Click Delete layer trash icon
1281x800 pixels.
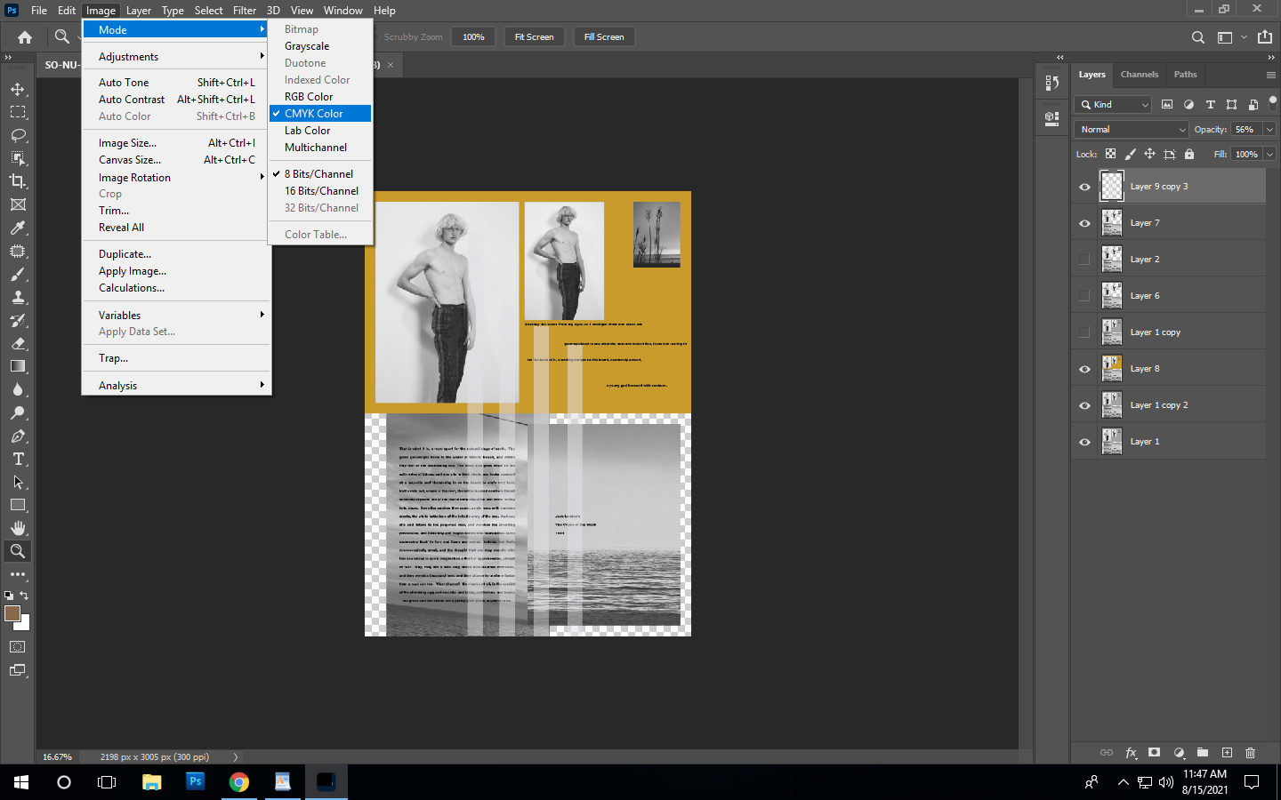click(1251, 752)
